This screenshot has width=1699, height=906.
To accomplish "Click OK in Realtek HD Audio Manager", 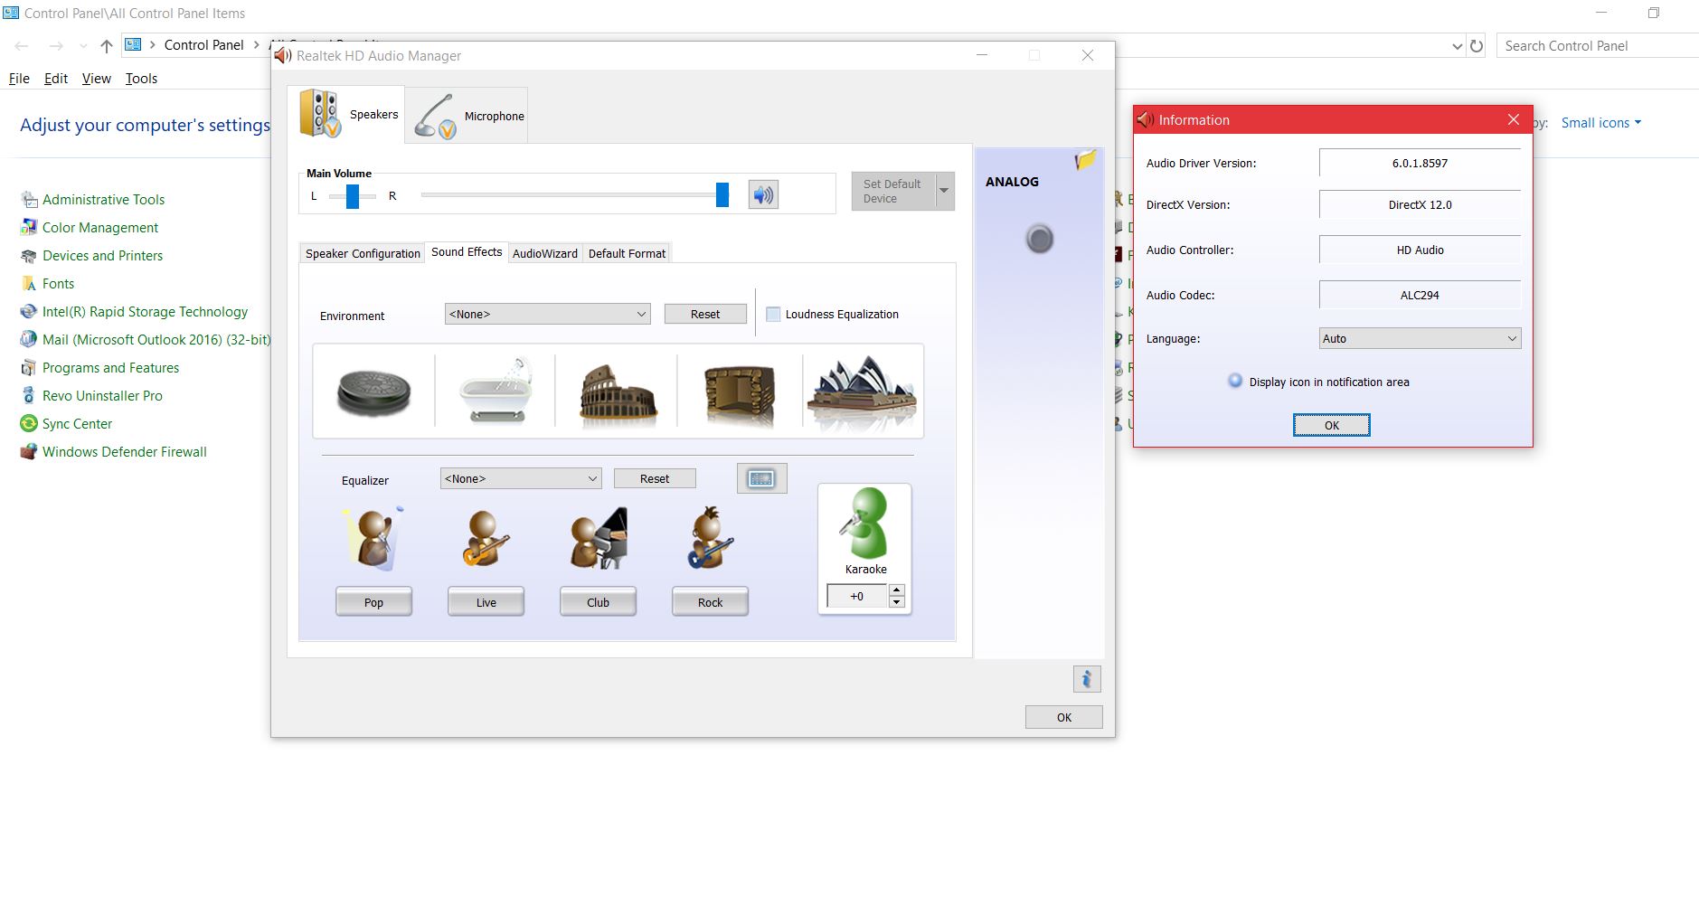I will pos(1064,717).
